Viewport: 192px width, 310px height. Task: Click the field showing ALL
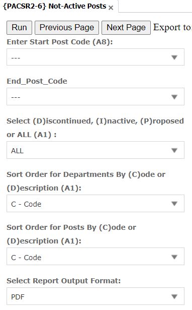coord(95,150)
